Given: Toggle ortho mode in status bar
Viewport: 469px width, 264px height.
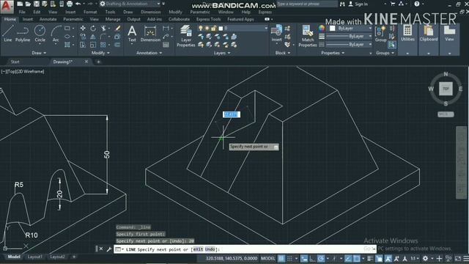Looking at the screenshot, I should point(312,258).
